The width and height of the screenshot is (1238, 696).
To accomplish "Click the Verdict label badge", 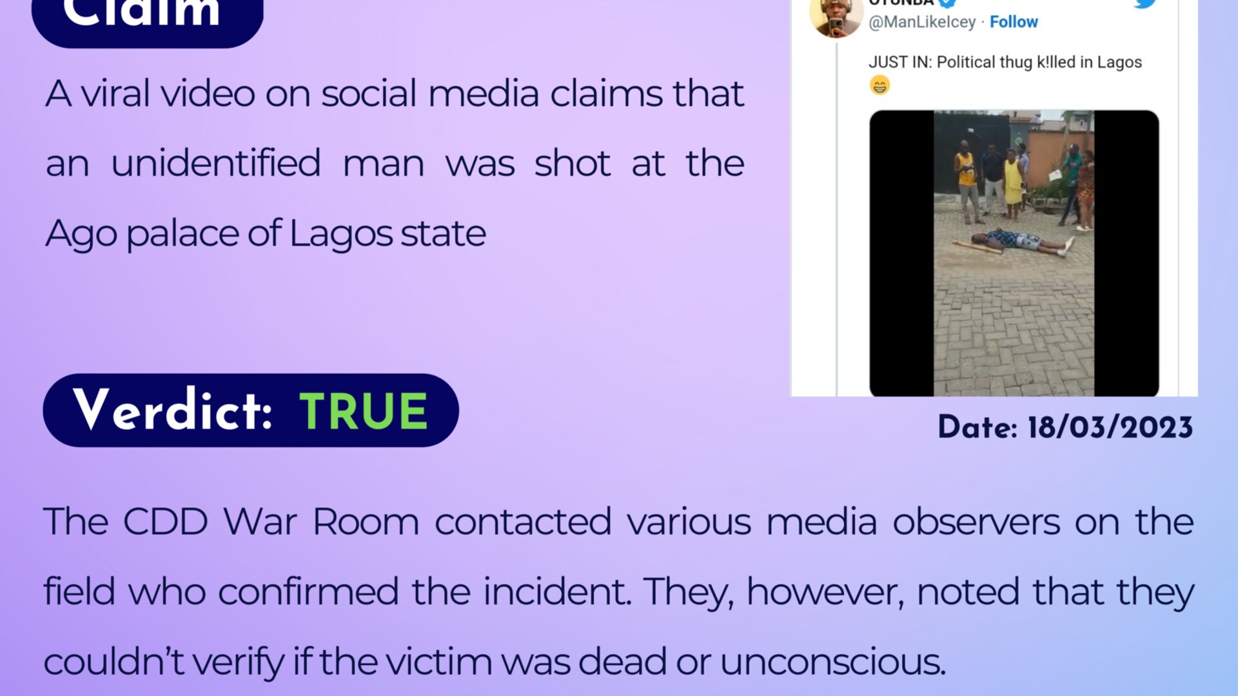I will 173,411.
